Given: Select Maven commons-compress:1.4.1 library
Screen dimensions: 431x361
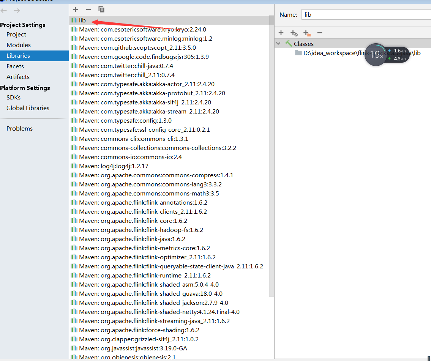Looking at the screenshot, I should (169, 175).
